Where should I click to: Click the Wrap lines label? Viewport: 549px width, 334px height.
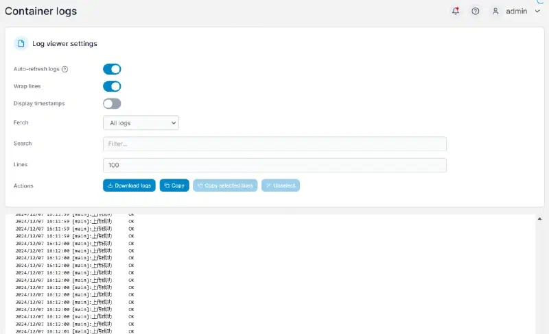coord(27,86)
